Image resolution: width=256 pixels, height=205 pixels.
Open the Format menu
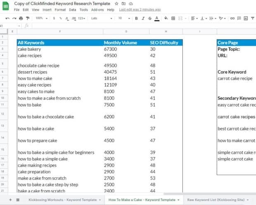click(x=60, y=10)
